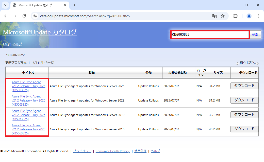Click ダウンロード for Windows Server 2025

point(244,86)
